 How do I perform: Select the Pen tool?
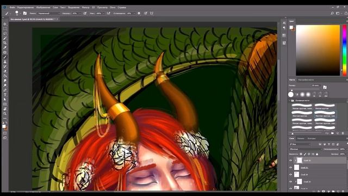point(5,90)
